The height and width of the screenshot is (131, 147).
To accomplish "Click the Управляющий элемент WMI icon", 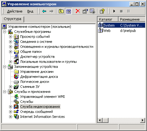I will coord(16,97).
